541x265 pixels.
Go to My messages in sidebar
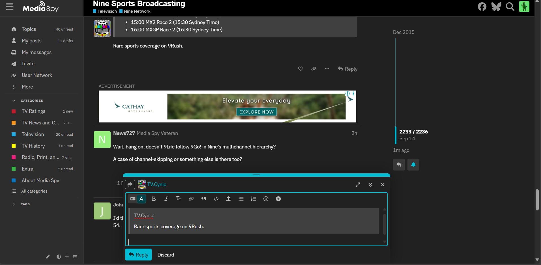pyautogui.click(x=37, y=52)
